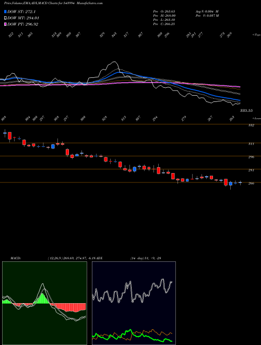Click the white DOW MT legend swatch
Screen dimensions: 261x345
point(5,18)
